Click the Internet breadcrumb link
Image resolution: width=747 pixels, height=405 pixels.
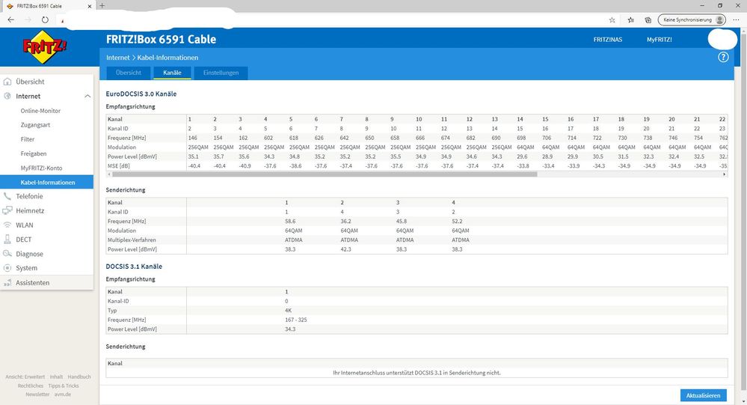[117, 57]
